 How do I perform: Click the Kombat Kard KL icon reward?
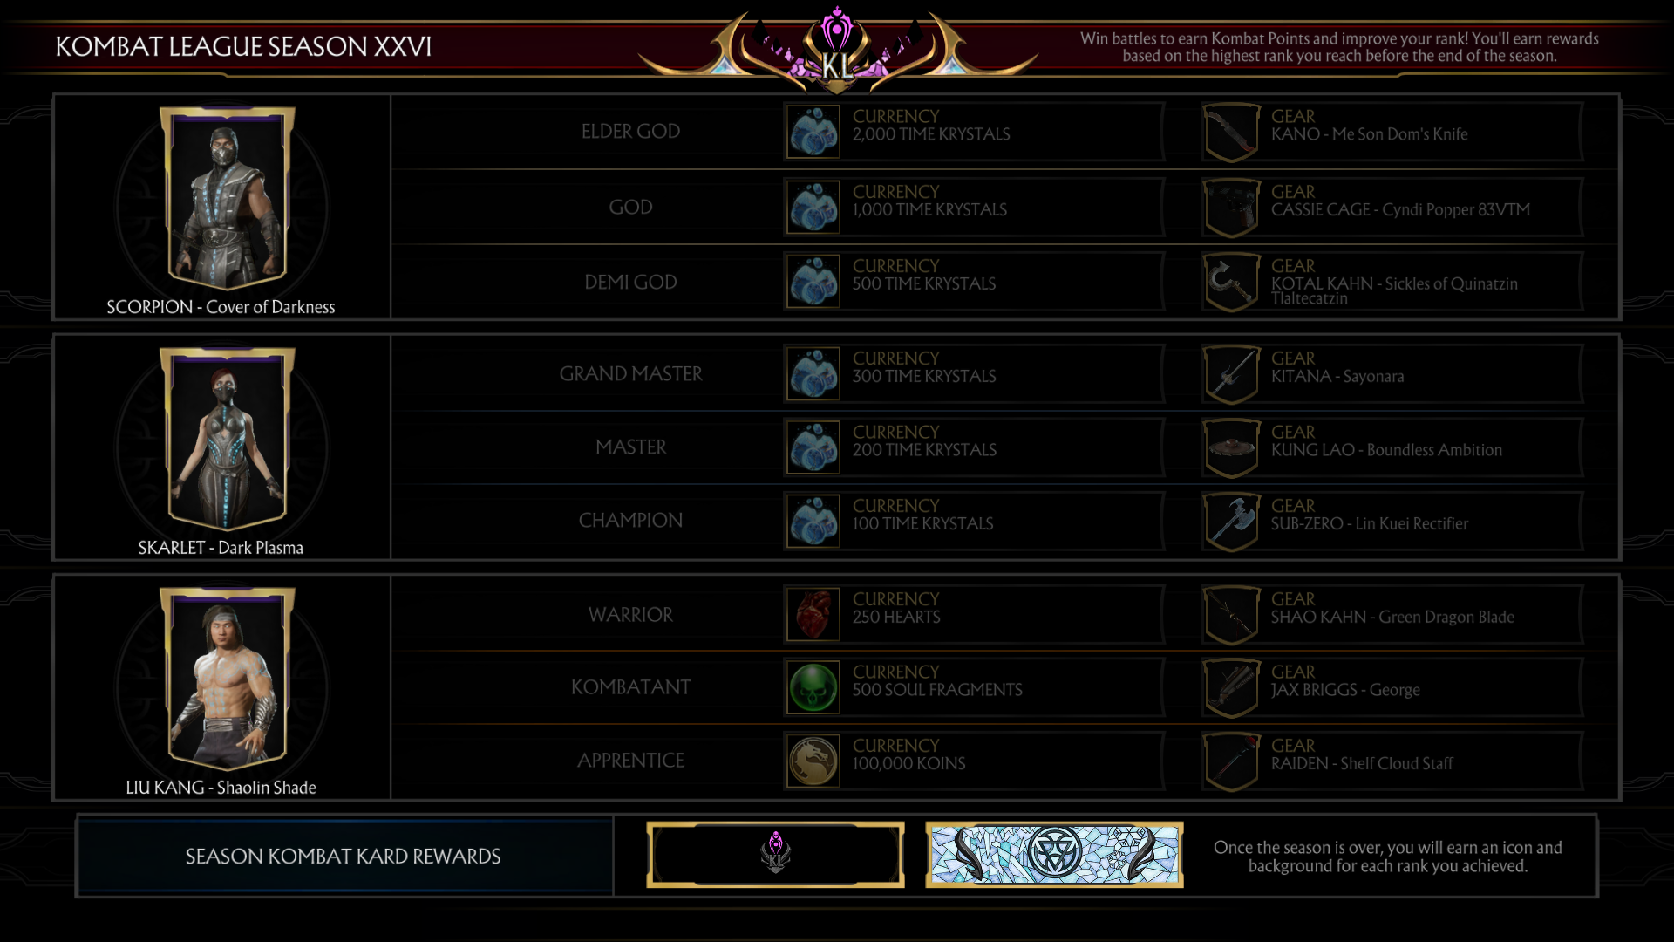[775, 855]
